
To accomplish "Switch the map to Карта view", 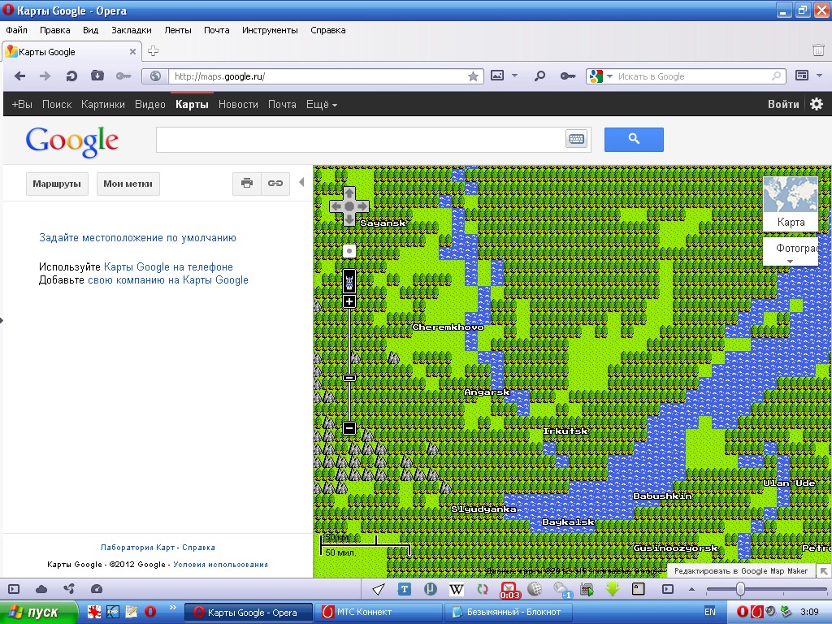I will tap(791, 205).
